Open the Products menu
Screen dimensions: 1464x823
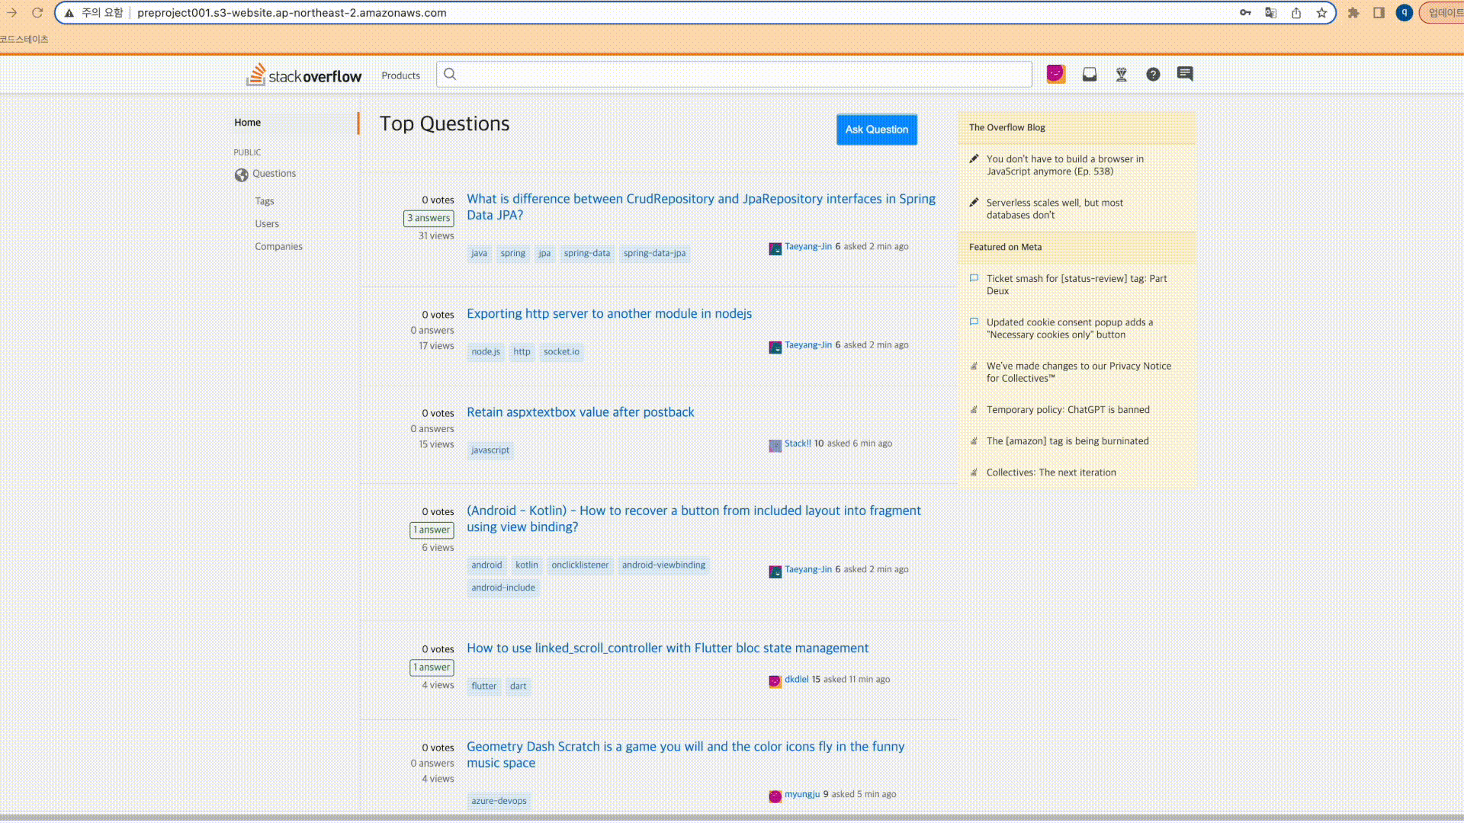pos(400,75)
